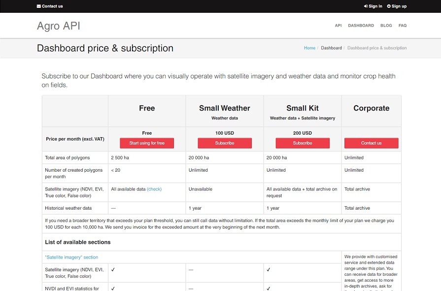Click the All available data + total archive cell
The width and height of the screenshot is (441, 291).
(x=302, y=192)
